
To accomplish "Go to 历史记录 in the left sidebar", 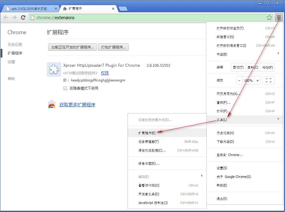I will click(x=15, y=44).
